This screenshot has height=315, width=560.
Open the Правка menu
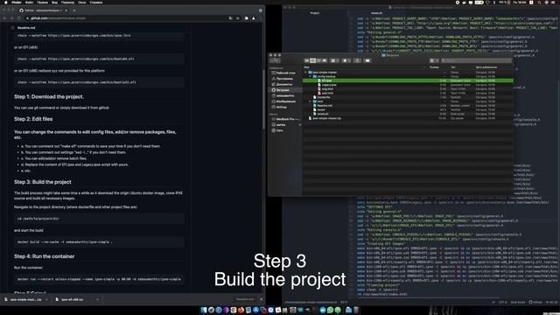coord(42,2)
